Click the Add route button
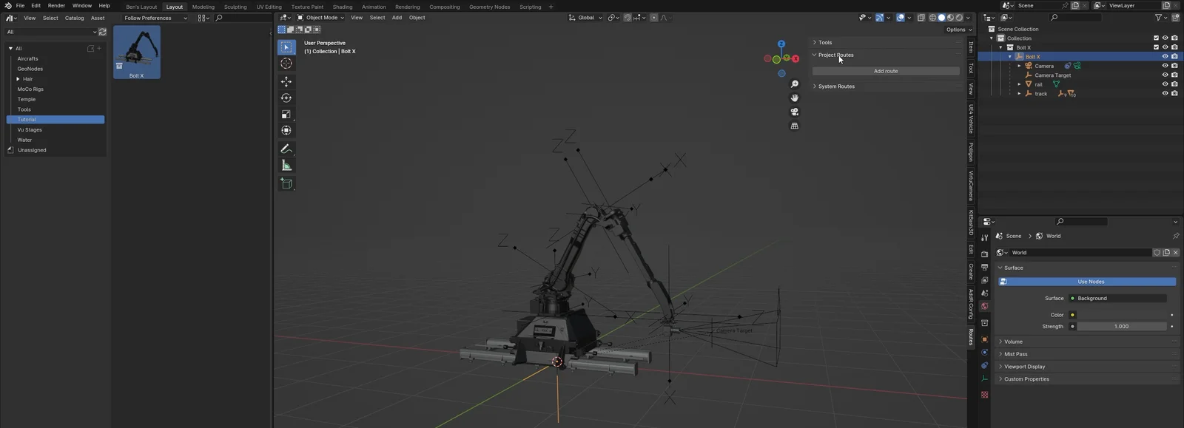1184x428 pixels. tap(885, 71)
